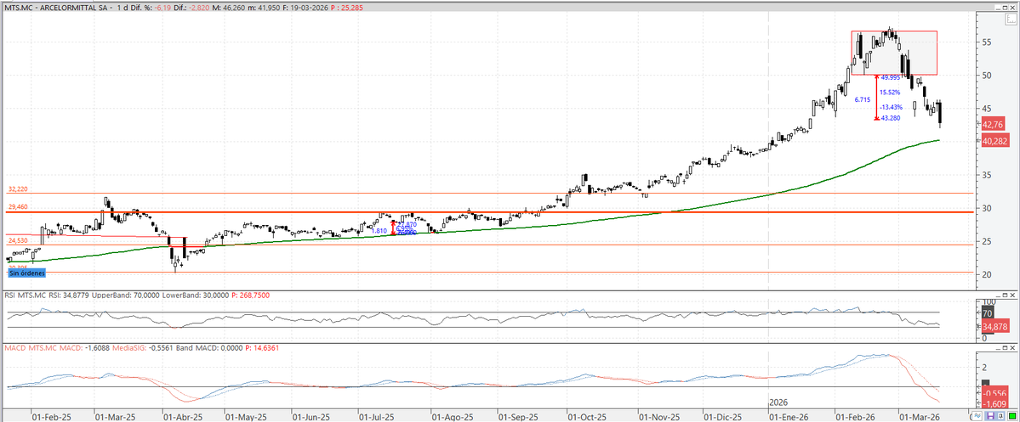Click the 35 price axis label
The height and width of the screenshot is (422, 1020).
[x=987, y=175]
